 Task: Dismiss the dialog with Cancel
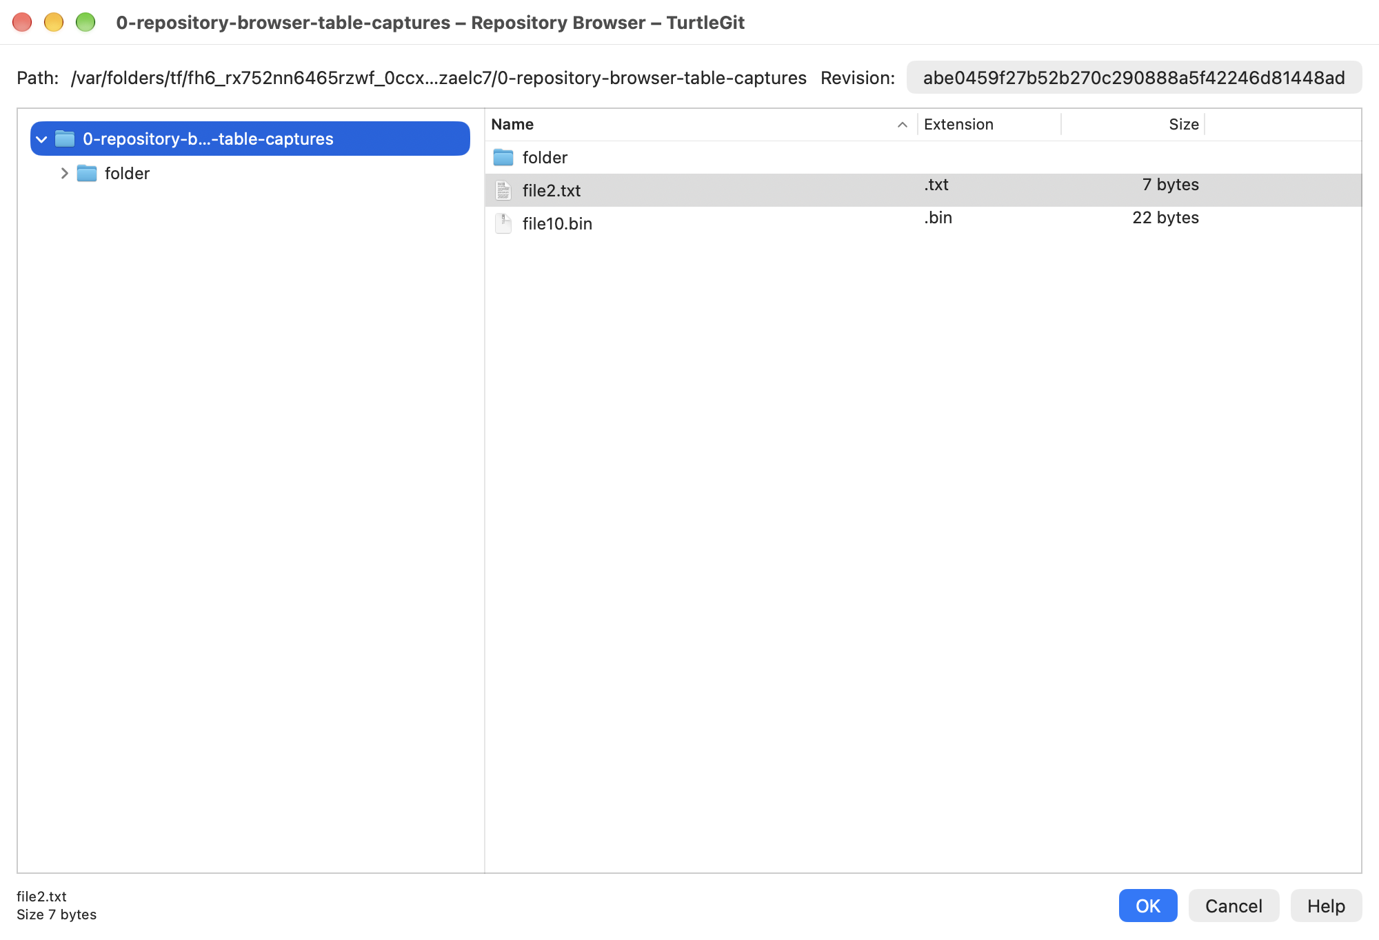click(1234, 906)
